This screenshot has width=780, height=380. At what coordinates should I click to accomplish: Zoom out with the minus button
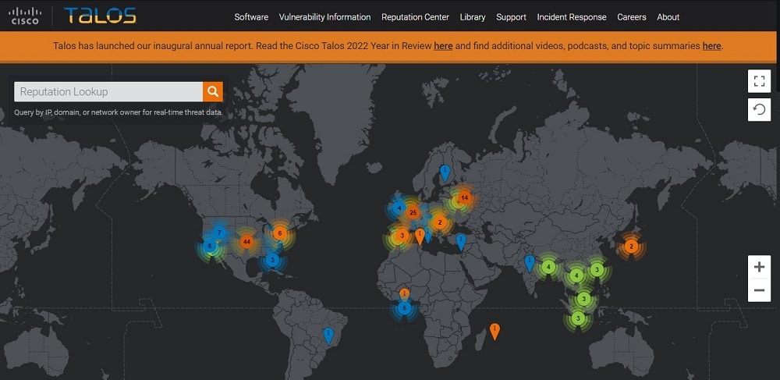(759, 290)
